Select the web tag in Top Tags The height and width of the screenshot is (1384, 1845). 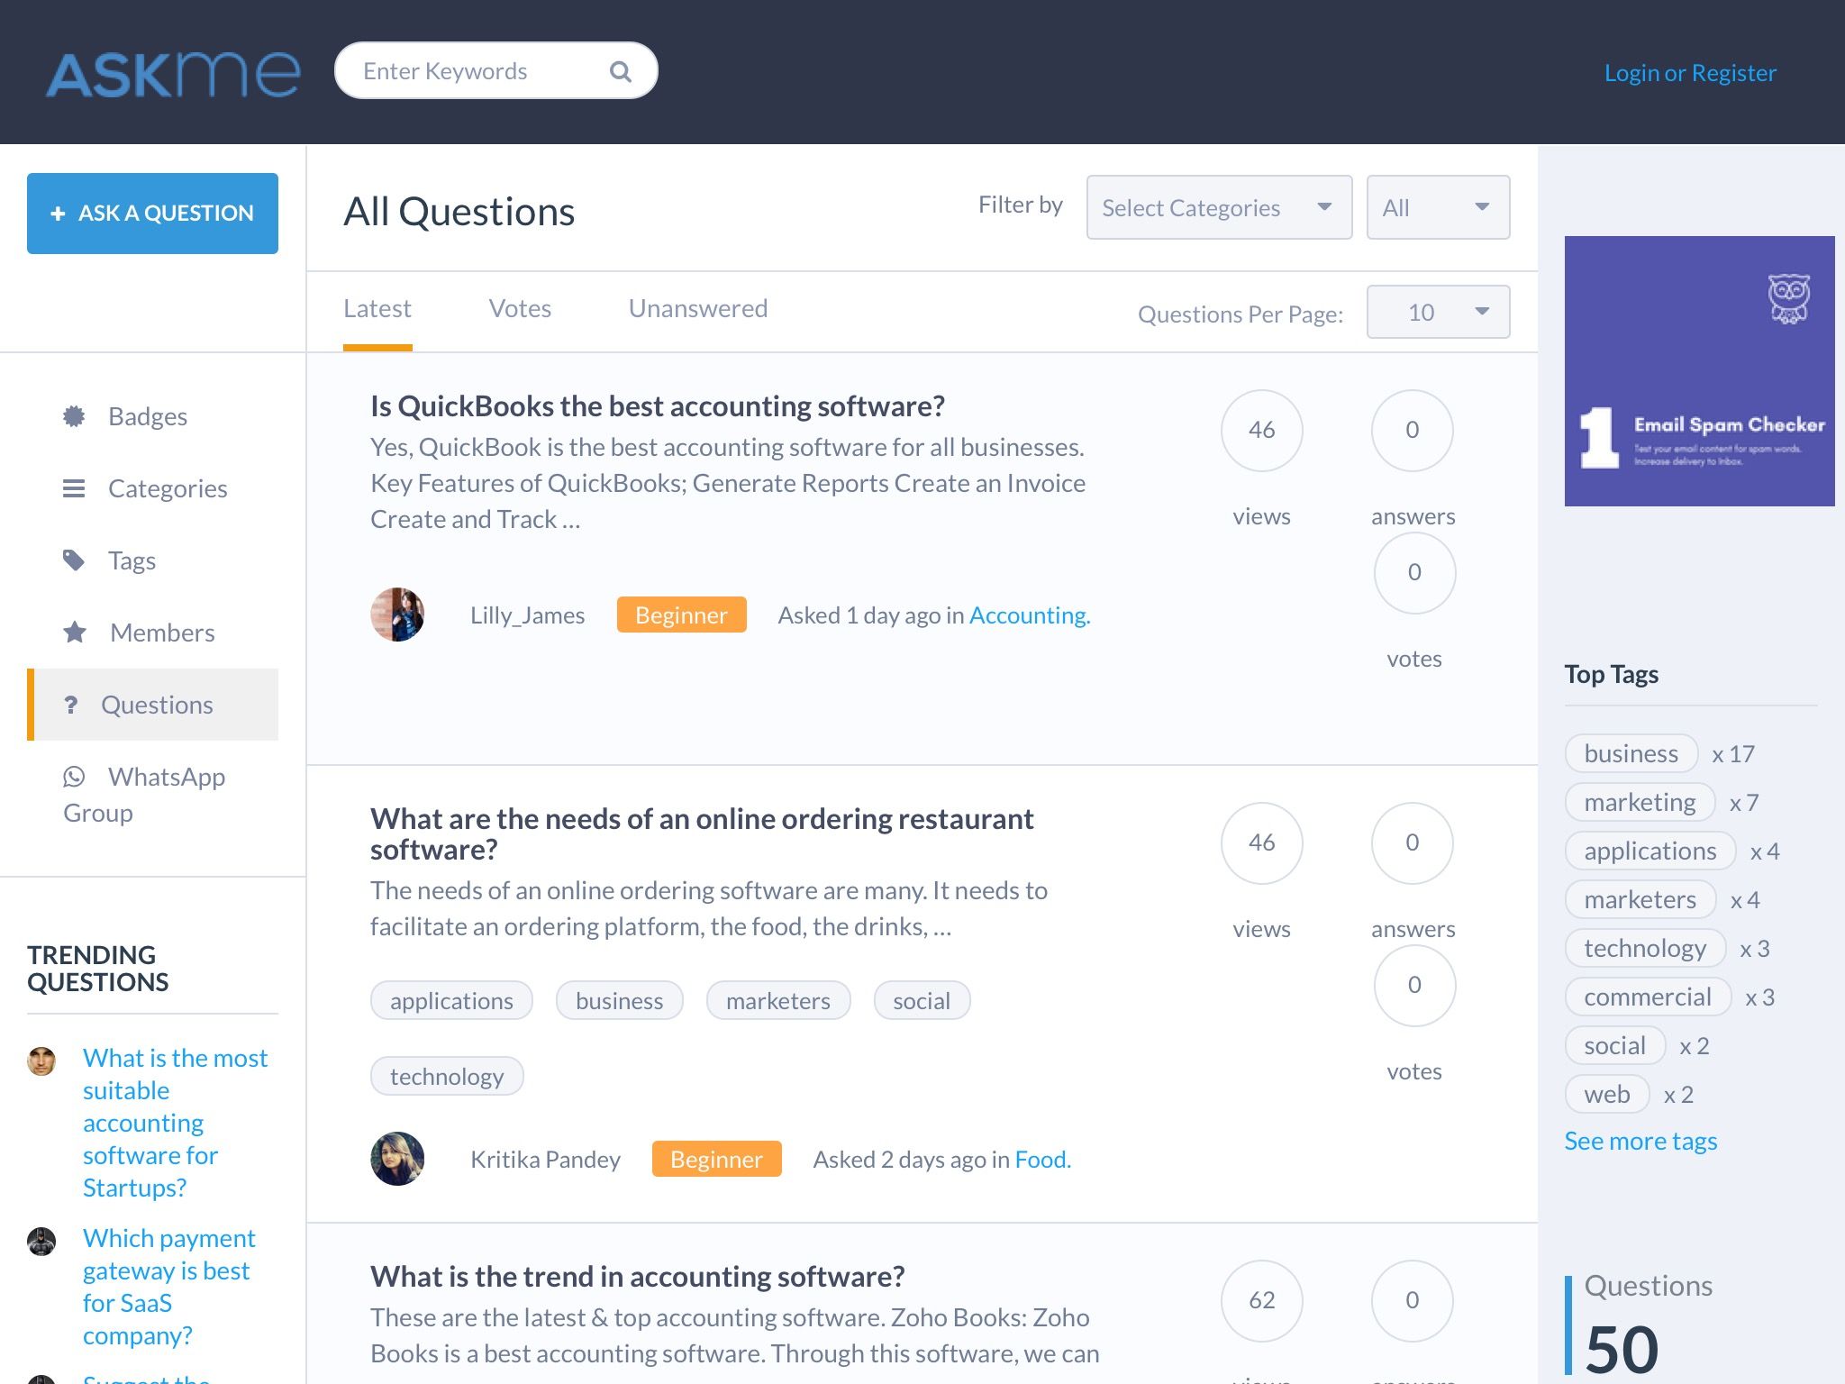coord(1607,1094)
